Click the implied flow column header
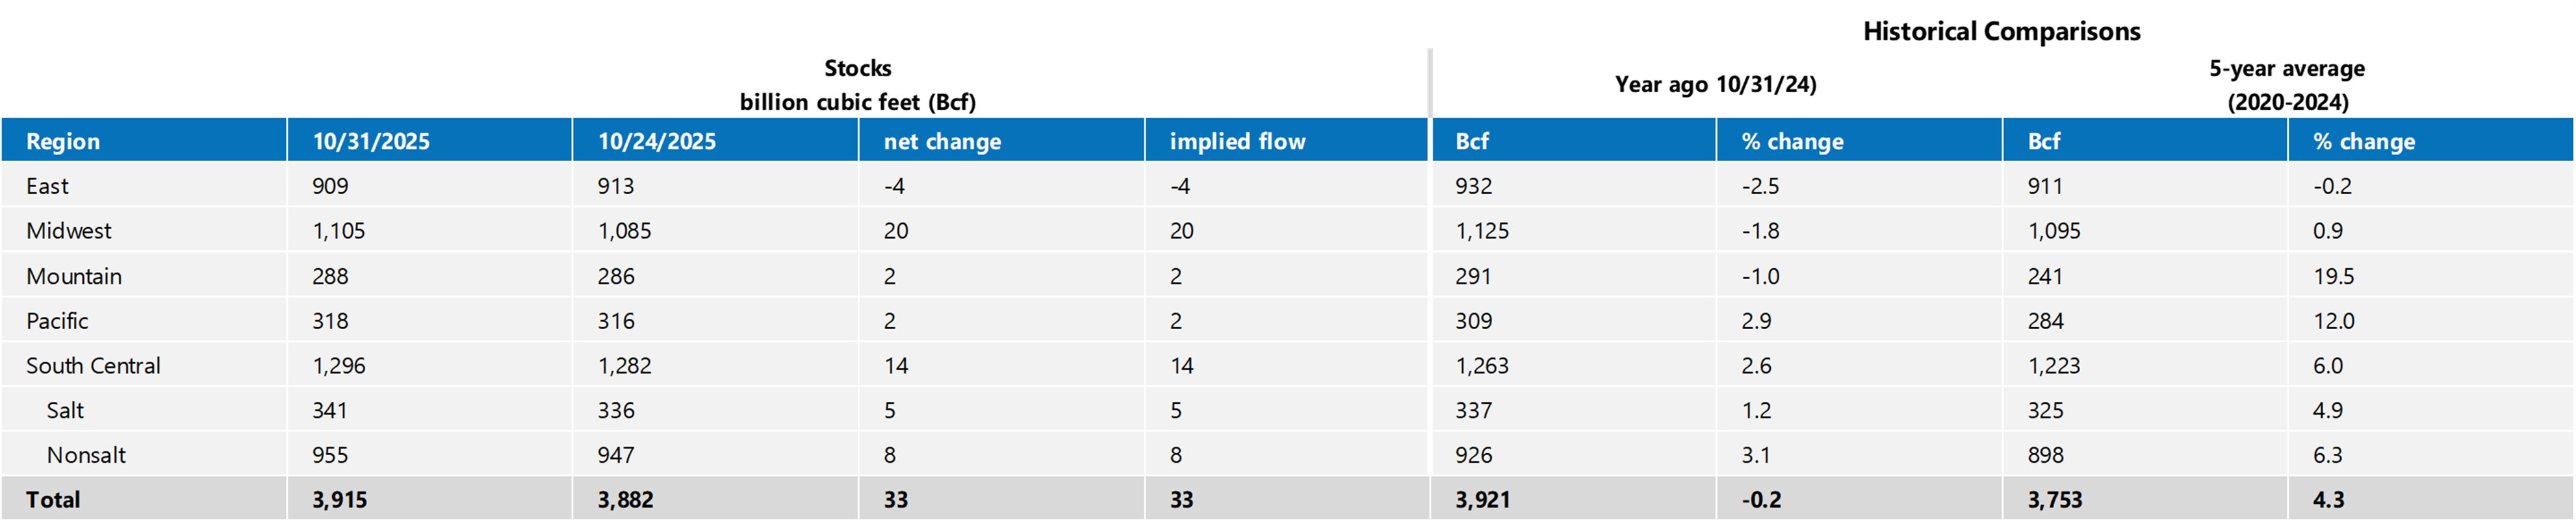This screenshot has width=2576, height=522. coord(1237,141)
